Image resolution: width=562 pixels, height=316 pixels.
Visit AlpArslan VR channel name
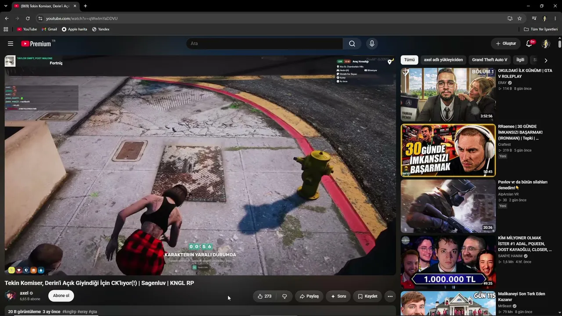coord(508,194)
